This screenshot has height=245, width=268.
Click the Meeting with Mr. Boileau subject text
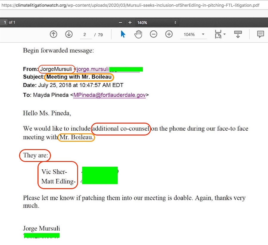coord(79,77)
